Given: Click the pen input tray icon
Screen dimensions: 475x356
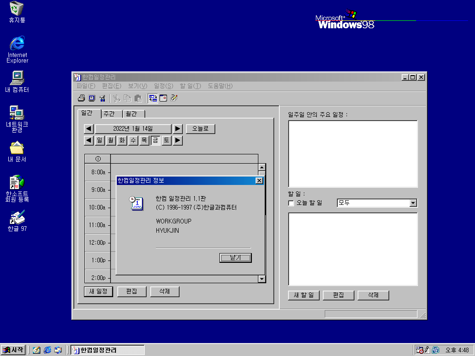Looking at the screenshot, I should click(427, 350).
